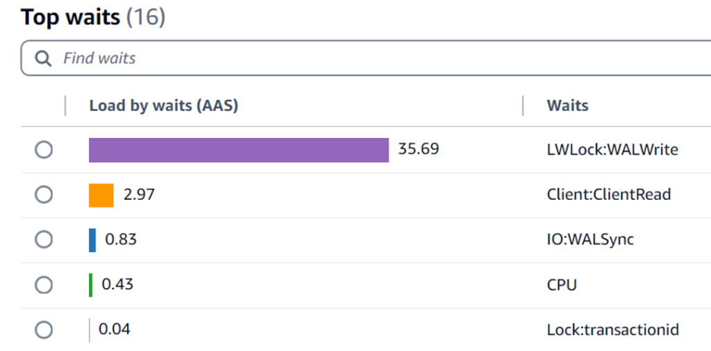
Task: Click the blue WALSync load bar
Action: (x=92, y=240)
